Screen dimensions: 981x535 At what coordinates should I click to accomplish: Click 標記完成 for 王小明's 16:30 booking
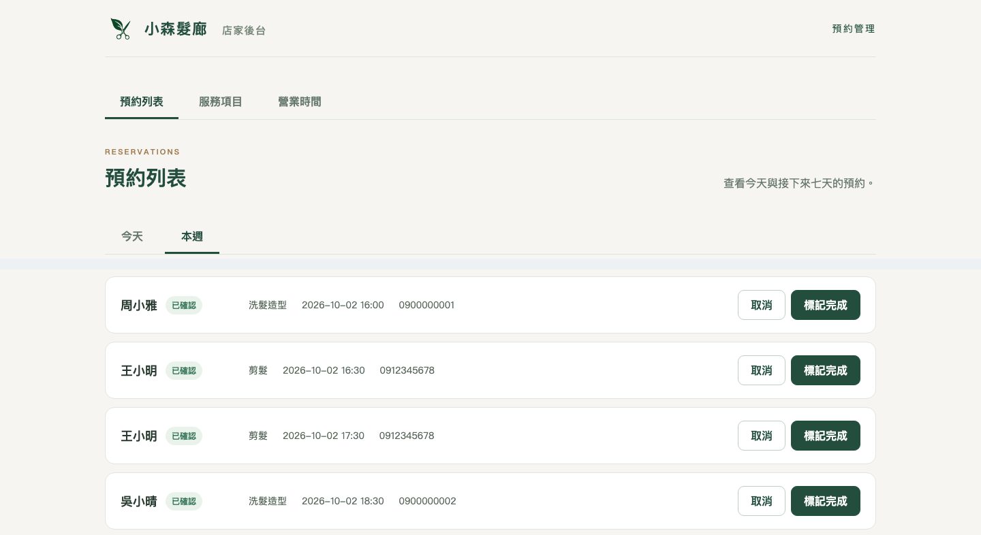point(826,370)
